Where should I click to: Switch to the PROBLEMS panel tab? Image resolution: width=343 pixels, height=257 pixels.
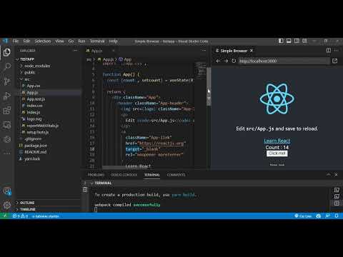[96, 175]
